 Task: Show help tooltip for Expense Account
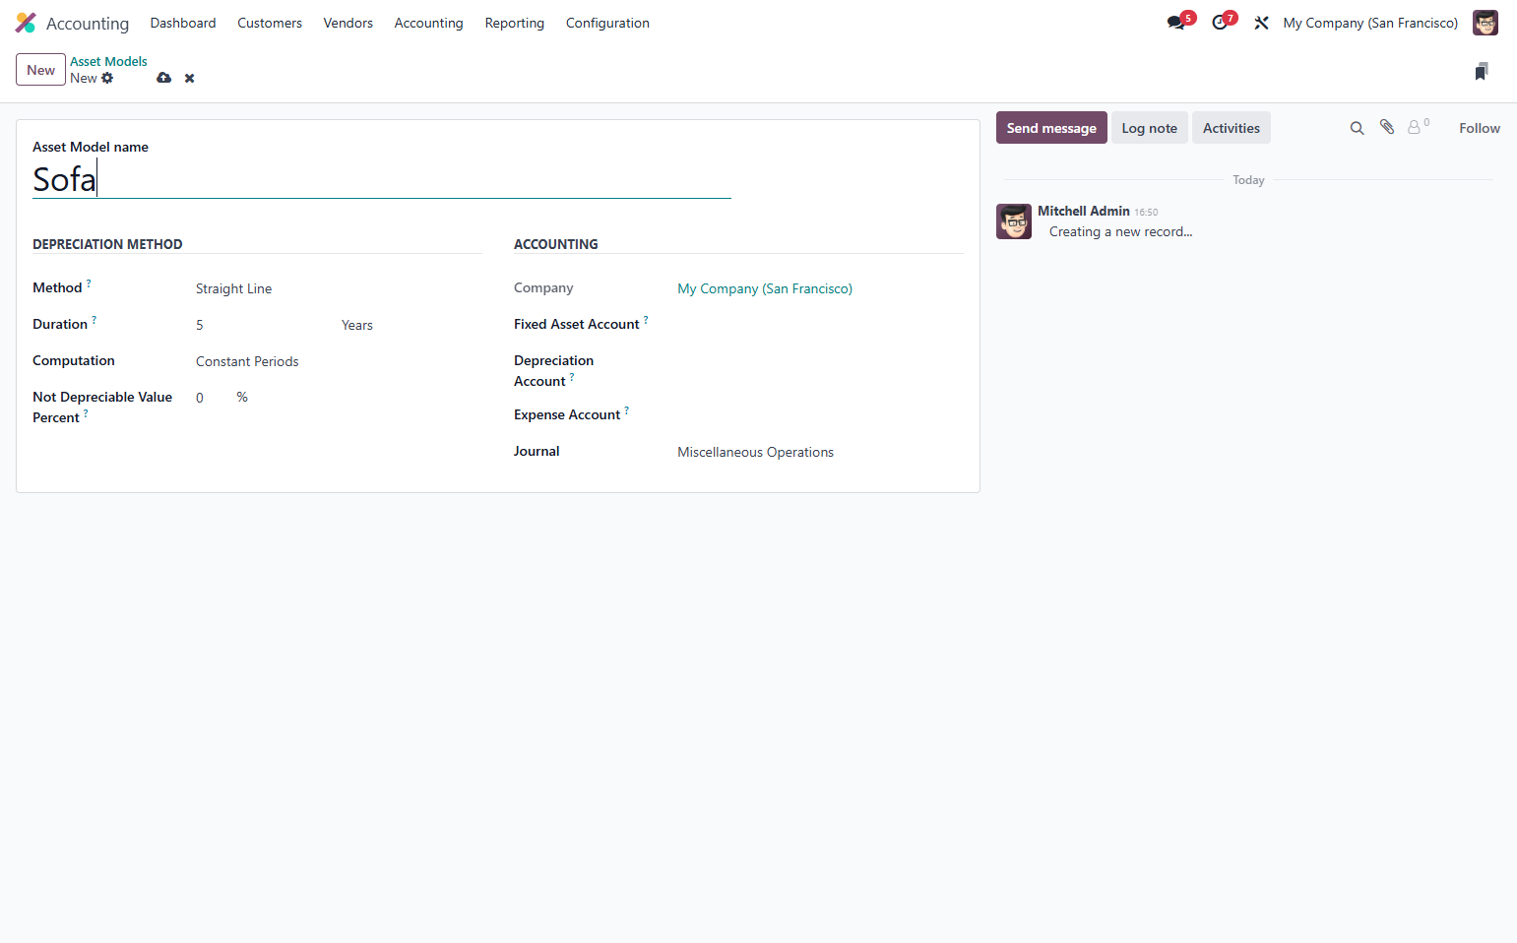[x=626, y=410]
